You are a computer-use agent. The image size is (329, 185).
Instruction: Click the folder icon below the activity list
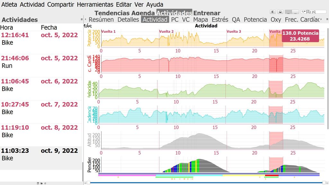pyautogui.click(x=41, y=183)
